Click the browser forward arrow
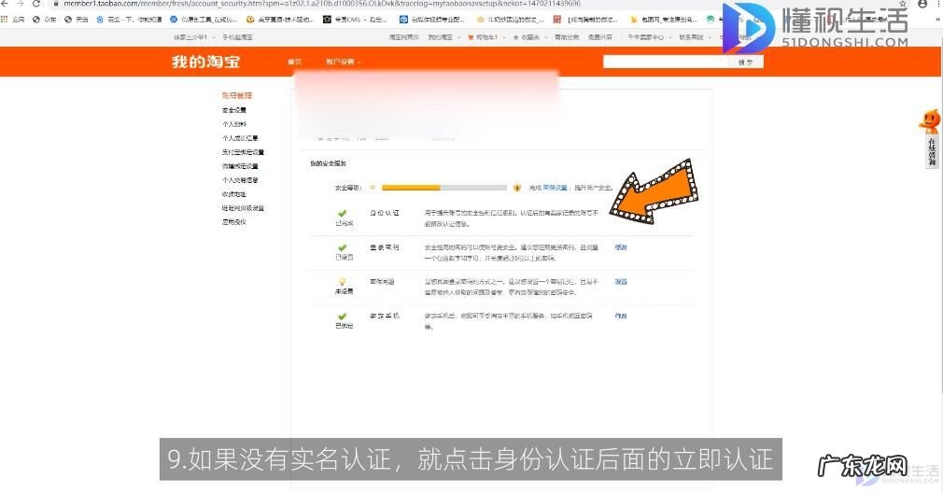 click(21, 4)
